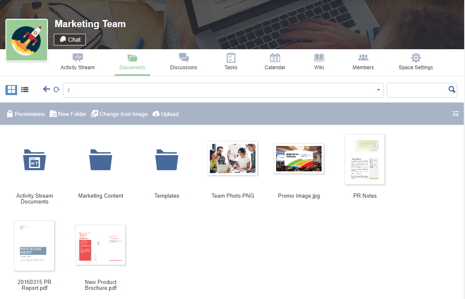Screen dimensions: 465x299
Task: Upload a new file
Action: coord(166,114)
